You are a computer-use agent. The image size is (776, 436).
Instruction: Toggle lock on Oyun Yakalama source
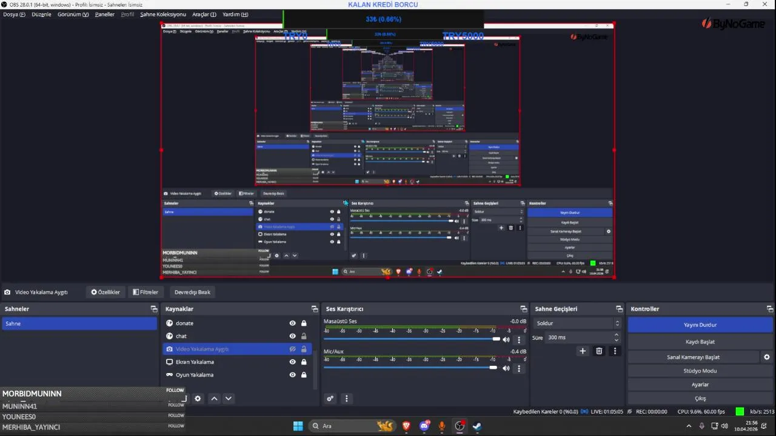pos(304,375)
